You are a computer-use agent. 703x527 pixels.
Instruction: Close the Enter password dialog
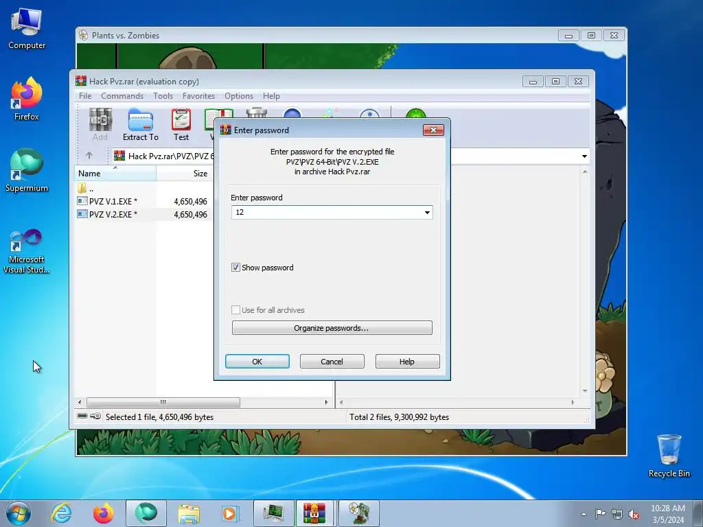[433, 130]
